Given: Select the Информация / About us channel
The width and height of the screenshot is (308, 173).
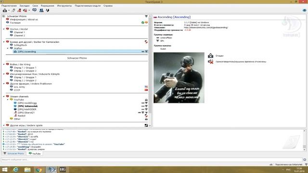Looking at the screenshot, I should pyautogui.click(x=24, y=19).
